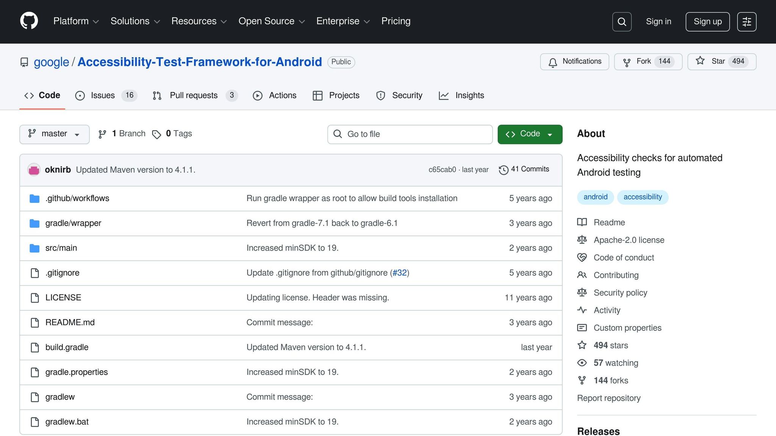
Task: Open the search magnifier icon button
Action: point(621,22)
